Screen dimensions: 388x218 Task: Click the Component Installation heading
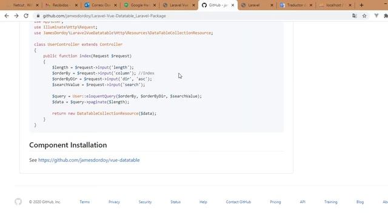tap(68, 145)
